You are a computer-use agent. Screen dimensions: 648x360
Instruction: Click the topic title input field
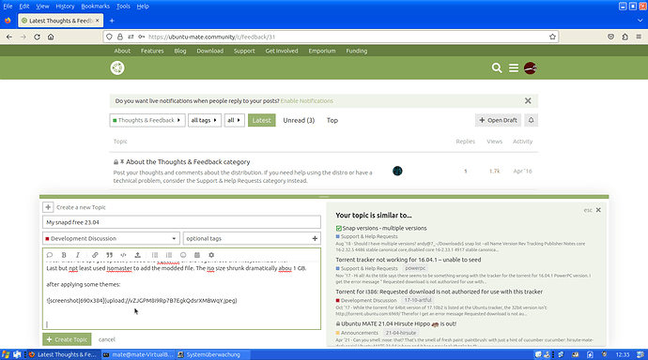click(181, 222)
